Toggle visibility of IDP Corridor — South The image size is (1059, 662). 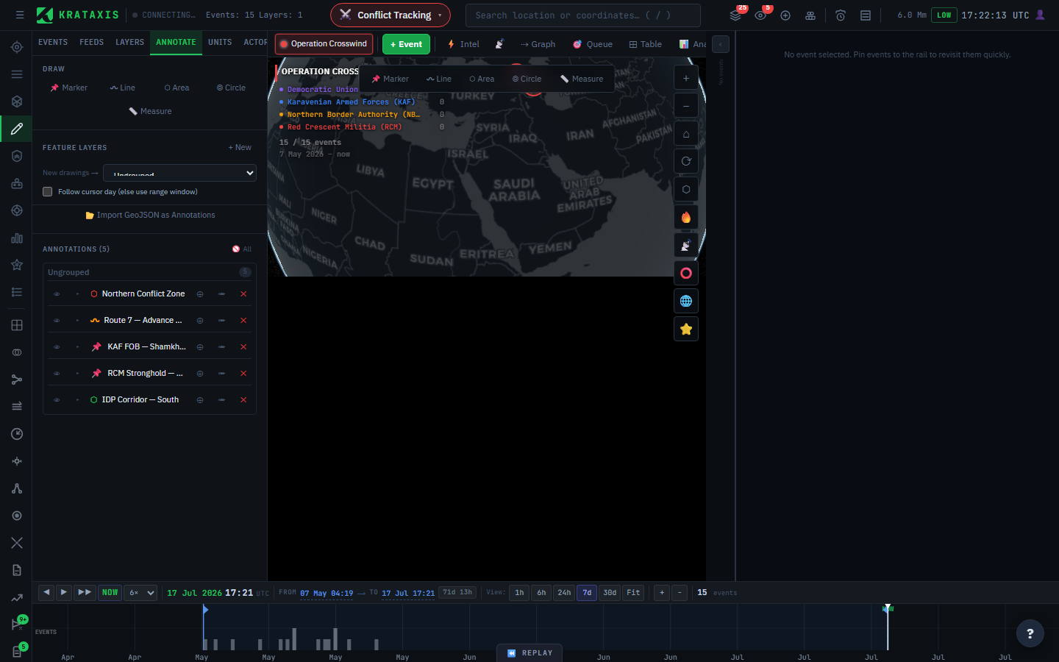pos(57,400)
